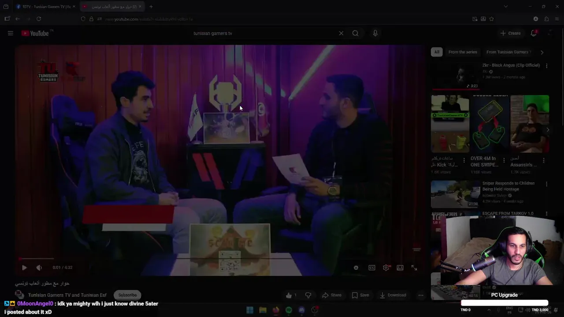Open the YouTube hamburger guide menu
Screen dimensions: 564x317
coord(11,33)
